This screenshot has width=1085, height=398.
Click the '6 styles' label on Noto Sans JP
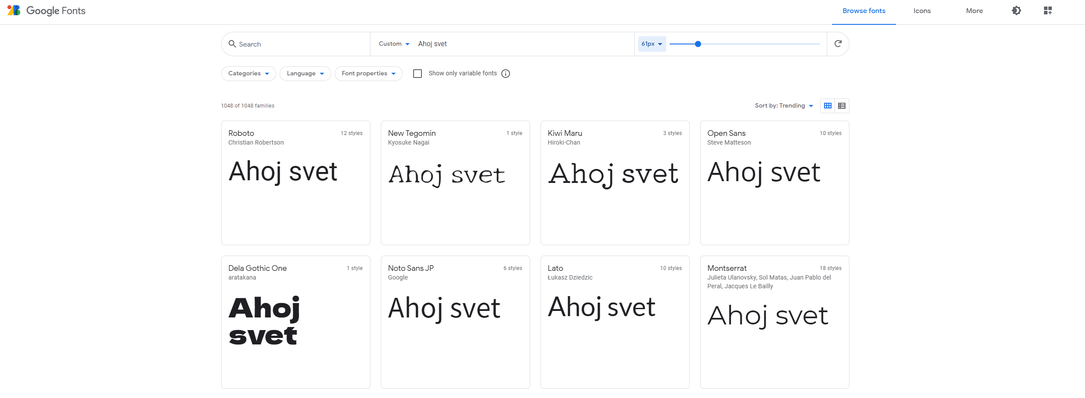[x=513, y=268]
